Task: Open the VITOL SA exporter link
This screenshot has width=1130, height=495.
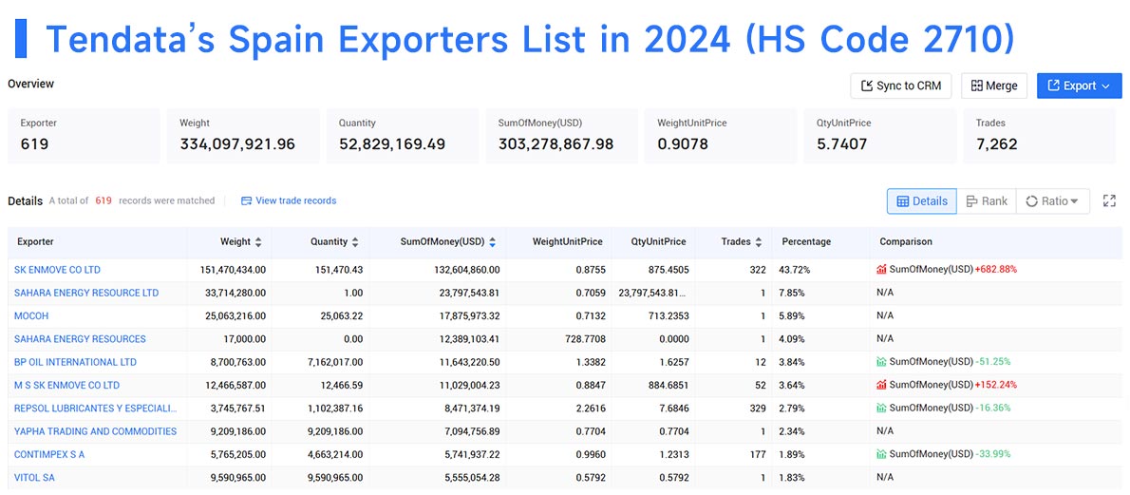Action: (34, 478)
